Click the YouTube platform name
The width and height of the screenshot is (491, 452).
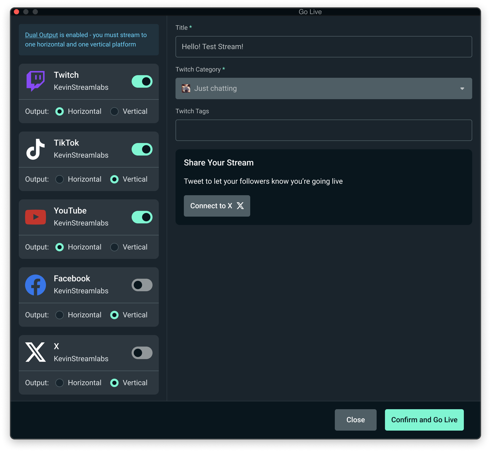70,211
